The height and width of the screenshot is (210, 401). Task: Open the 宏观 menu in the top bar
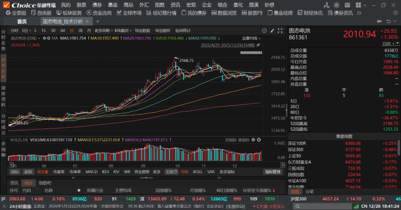coord(191,5)
